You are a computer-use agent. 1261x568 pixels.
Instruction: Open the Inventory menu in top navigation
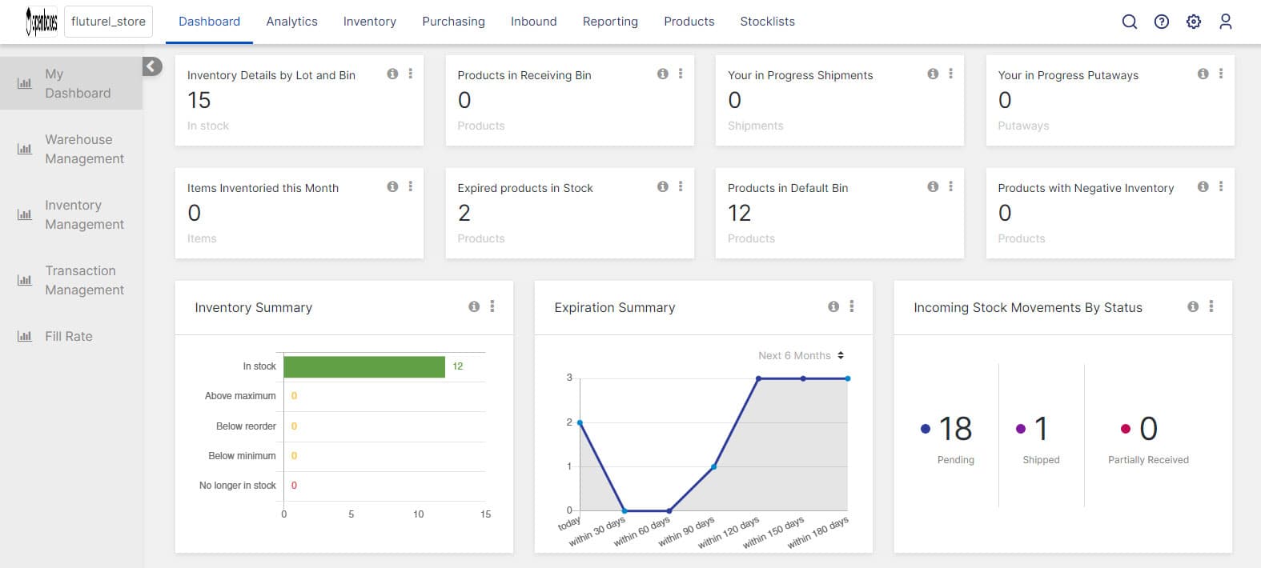[x=370, y=22]
